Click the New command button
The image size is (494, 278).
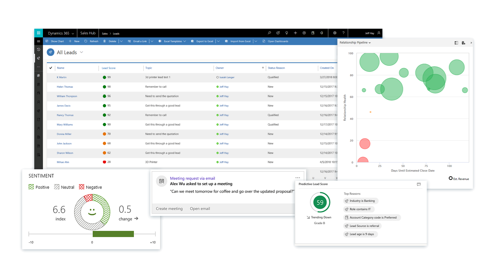click(74, 41)
